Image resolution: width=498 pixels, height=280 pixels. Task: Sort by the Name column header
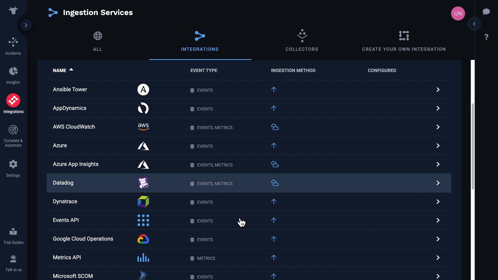tap(60, 71)
